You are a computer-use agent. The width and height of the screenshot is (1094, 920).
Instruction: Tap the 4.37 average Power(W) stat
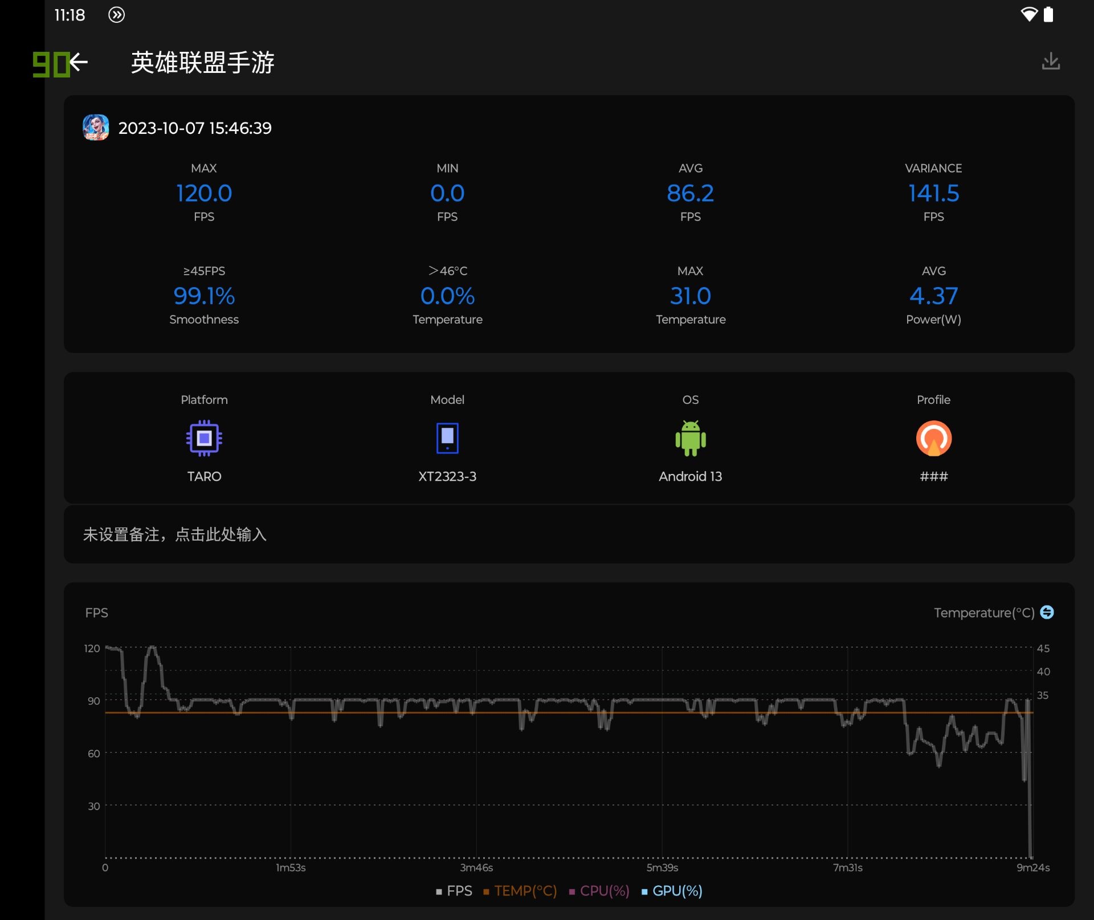tap(933, 296)
